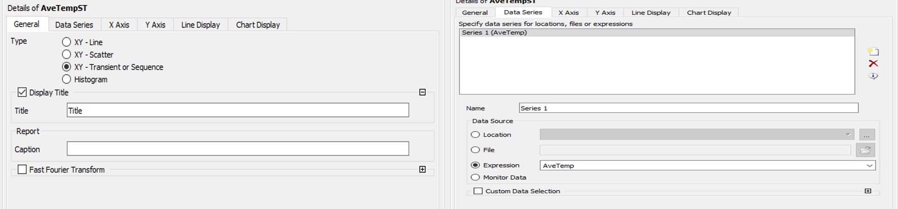The height and width of the screenshot is (209, 898).
Task: Delete the selected series red X icon
Action: [873, 63]
